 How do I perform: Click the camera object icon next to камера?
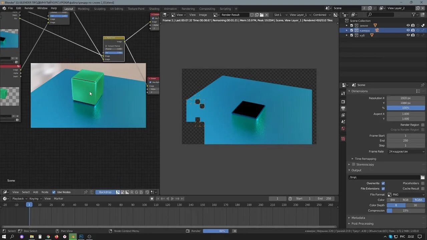(x=377, y=30)
